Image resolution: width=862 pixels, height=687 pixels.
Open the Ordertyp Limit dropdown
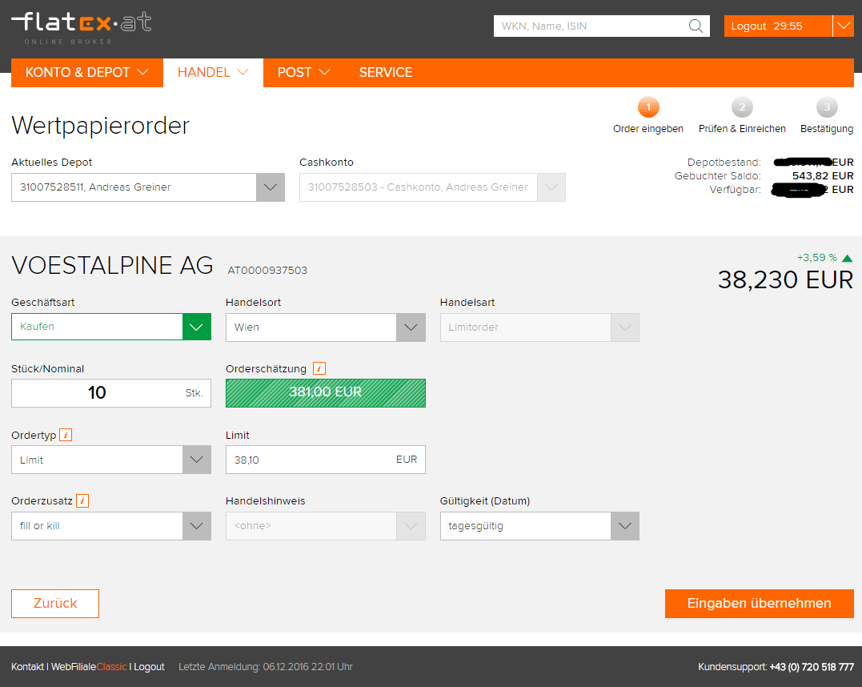[111, 460]
